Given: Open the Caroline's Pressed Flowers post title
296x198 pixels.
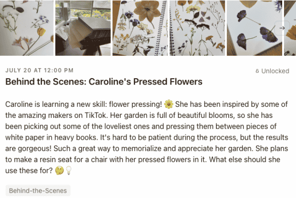Looking at the screenshot, I should point(104,82).
